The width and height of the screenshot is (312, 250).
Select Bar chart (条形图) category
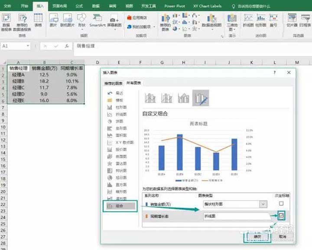[x=117, y=128]
